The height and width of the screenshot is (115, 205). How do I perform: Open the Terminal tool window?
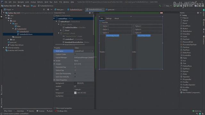pyautogui.click(x=40, y=111)
